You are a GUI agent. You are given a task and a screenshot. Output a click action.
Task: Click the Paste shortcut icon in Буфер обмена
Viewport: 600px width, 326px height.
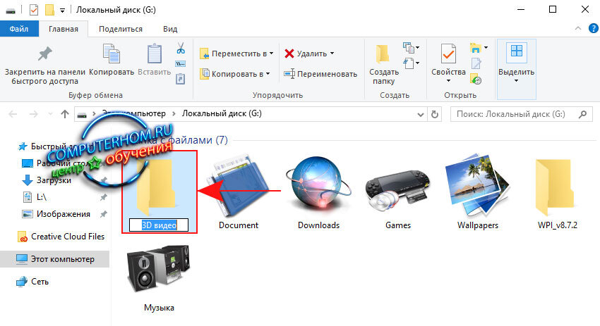[180, 79]
